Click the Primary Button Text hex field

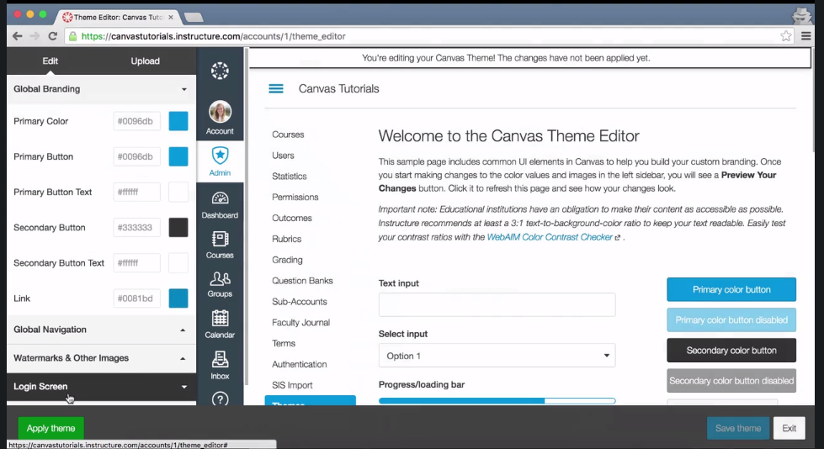136,193
